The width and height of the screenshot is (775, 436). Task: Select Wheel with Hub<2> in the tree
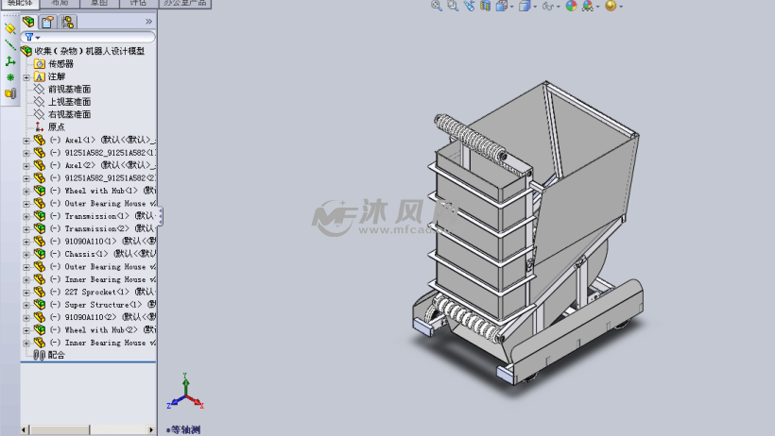103,330
